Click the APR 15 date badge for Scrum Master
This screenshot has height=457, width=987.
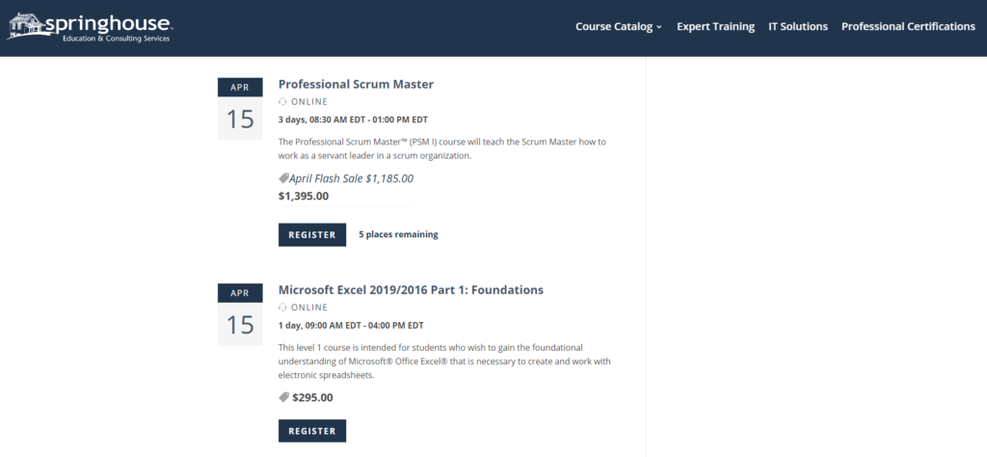(x=240, y=109)
